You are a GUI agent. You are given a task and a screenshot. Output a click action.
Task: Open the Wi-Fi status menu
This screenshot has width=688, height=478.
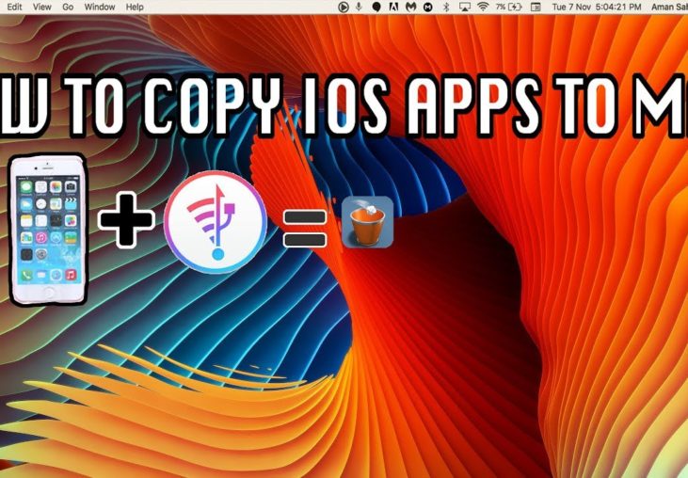pyautogui.click(x=483, y=7)
